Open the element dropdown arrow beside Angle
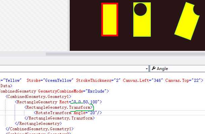The width and height of the screenshot is (205, 134). pos(147,69)
